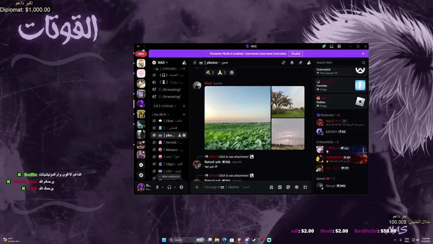The height and width of the screenshot is (244, 433).
Task: Click the green leaf icon in title bar
Action: tap(324, 46)
